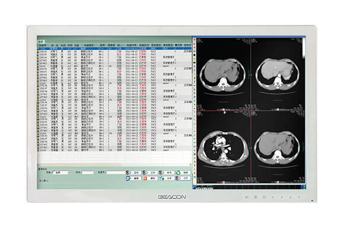This screenshot has width=344, height=237.
Task: Click the red X delete button
Action: coord(150,178)
